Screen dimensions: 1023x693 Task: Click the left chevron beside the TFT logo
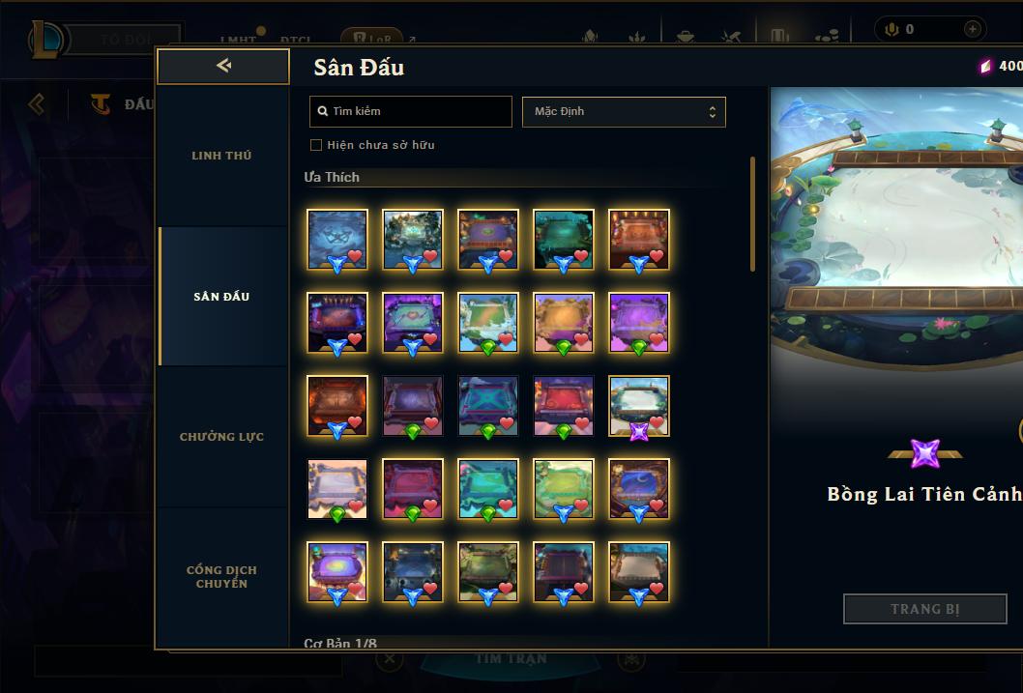pos(37,103)
